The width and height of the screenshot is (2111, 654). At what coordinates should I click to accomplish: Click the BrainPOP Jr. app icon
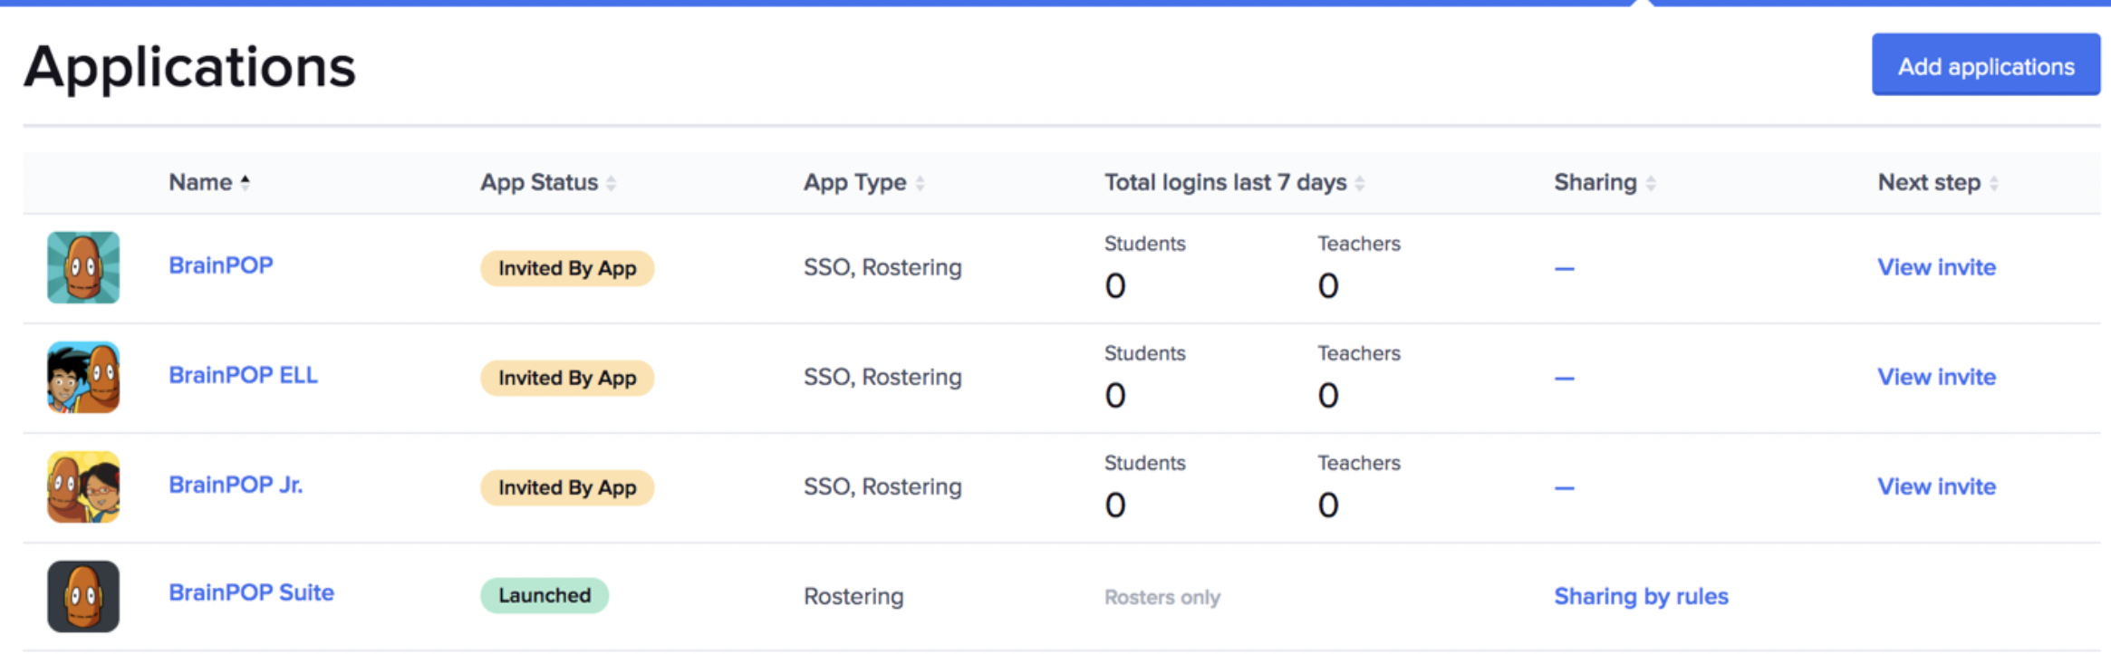point(83,486)
